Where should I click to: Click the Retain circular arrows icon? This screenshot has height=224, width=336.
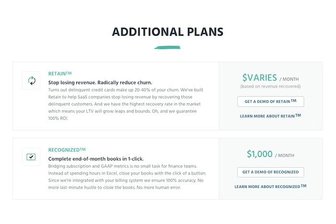point(31,80)
